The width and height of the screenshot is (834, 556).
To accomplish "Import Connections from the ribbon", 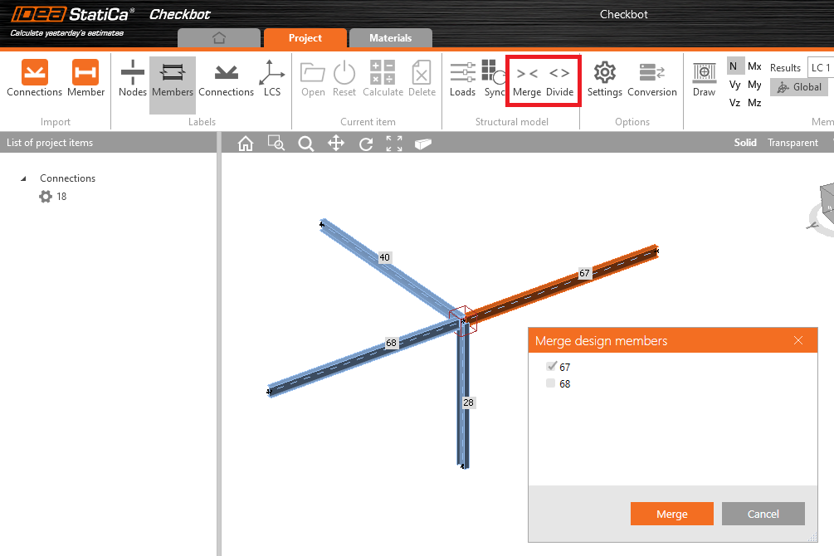I will click(35, 78).
